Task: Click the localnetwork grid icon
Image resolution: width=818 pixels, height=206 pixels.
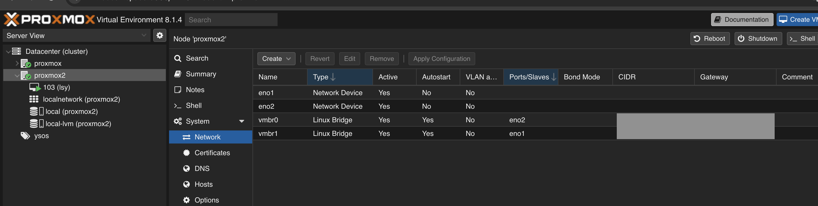Action: tap(34, 99)
